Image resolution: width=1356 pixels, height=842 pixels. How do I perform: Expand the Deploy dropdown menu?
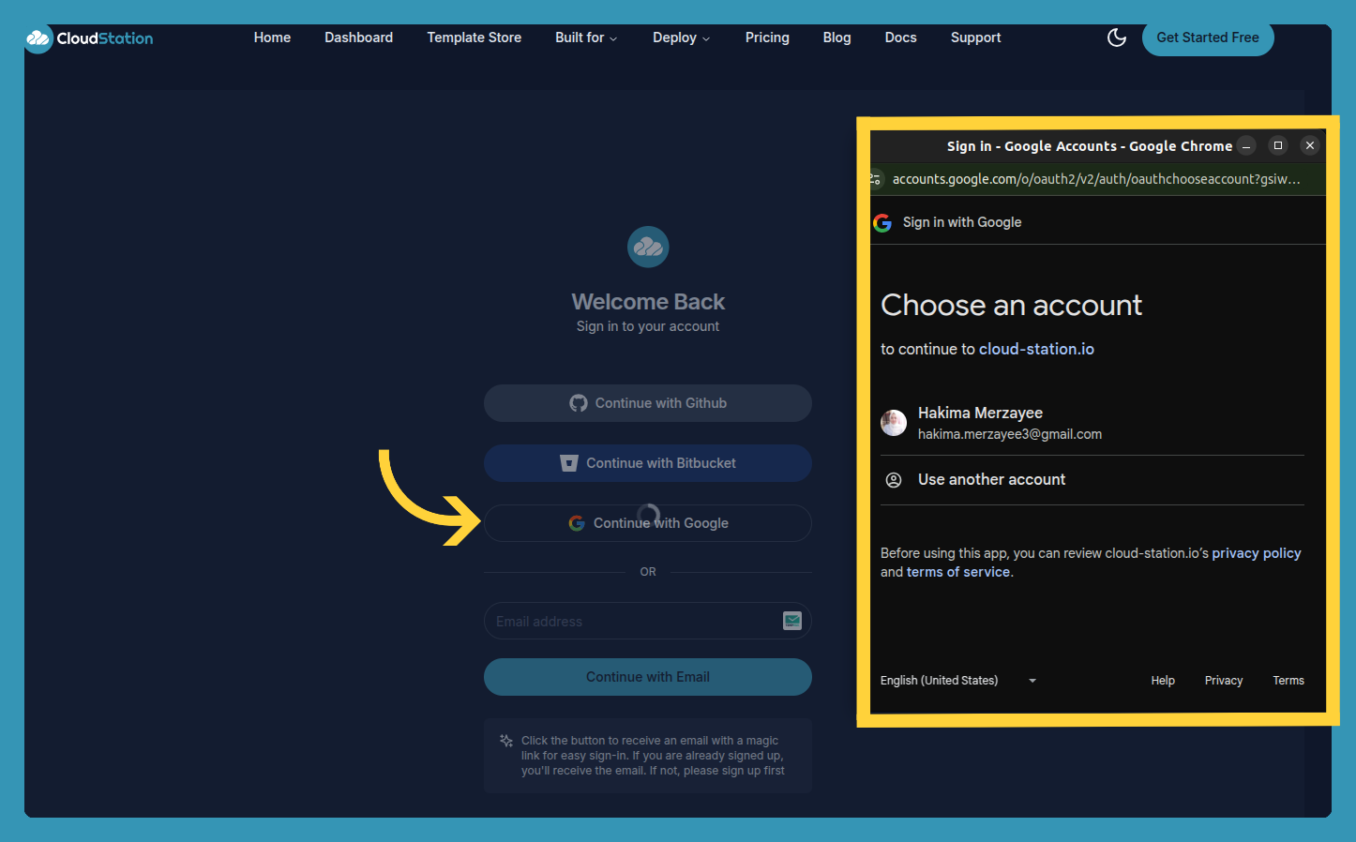[x=681, y=38]
